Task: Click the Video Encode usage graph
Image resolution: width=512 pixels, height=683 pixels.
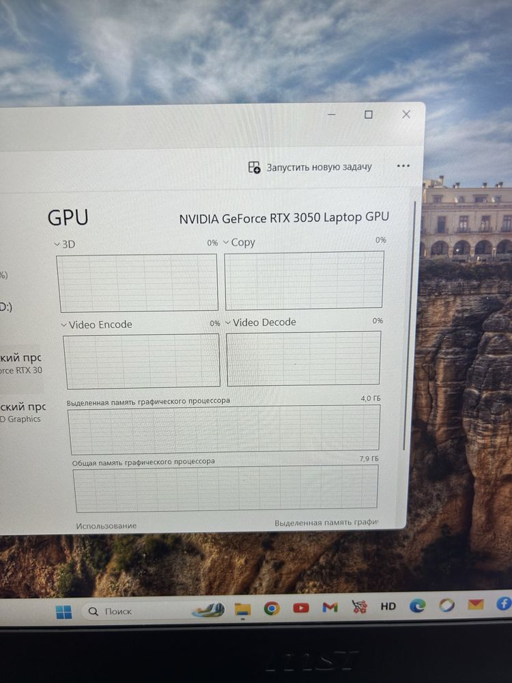Action: point(141,361)
